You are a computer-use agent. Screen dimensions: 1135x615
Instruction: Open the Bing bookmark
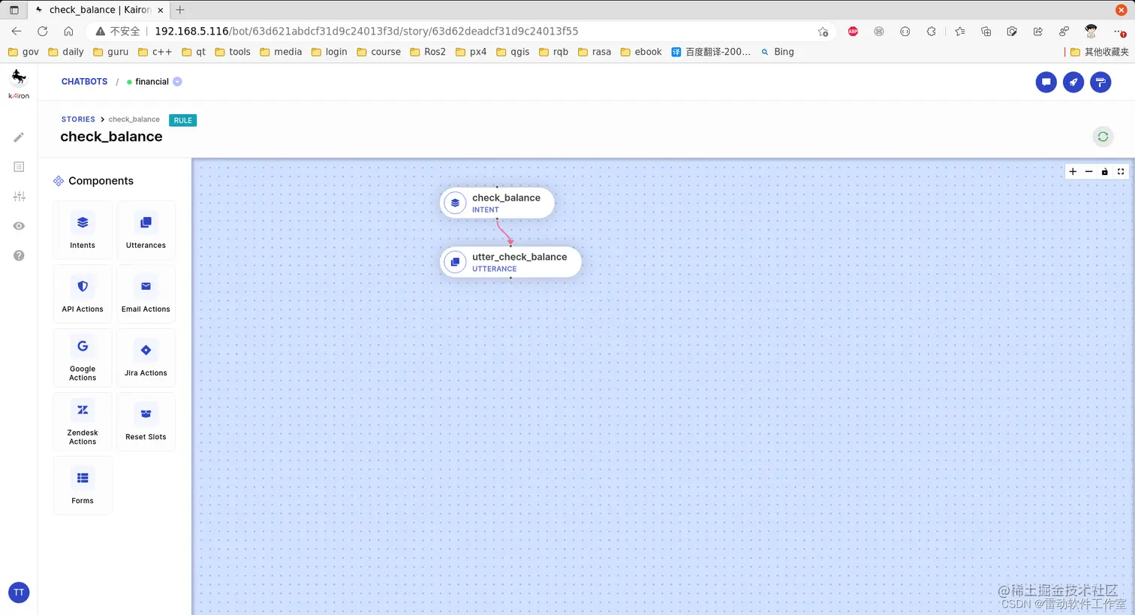point(777,52)
